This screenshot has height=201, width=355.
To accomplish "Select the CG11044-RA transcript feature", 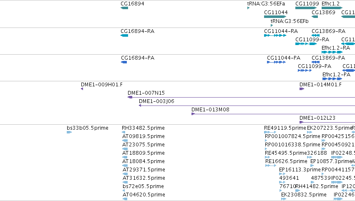I will 275,35.
